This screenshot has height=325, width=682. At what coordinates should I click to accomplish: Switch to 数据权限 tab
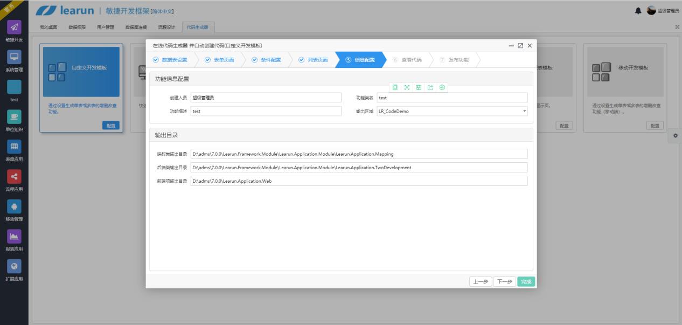pos(77,27)
